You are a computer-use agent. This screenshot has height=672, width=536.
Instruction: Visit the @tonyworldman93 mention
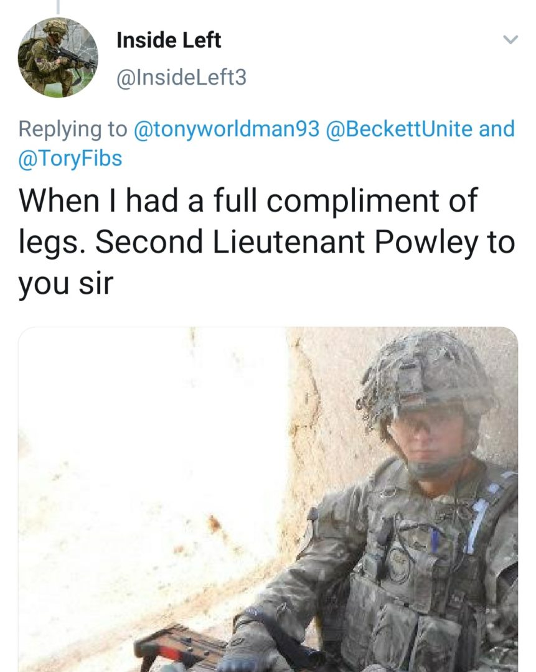coord(227,129)
